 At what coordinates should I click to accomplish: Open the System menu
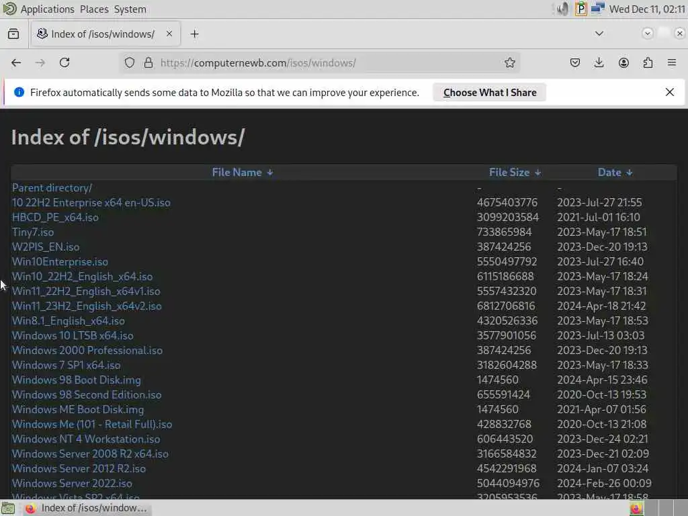[130, 9]
